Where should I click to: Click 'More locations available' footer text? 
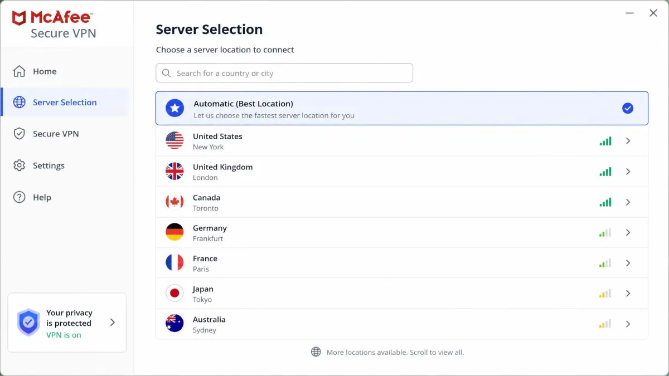[395, 352]
